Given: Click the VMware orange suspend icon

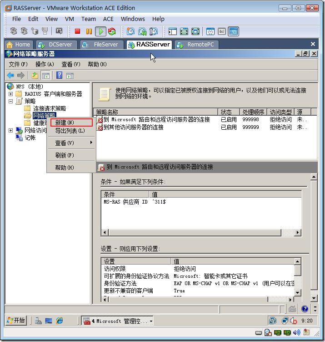Looking at the screenshot, I should click(89, 31).
